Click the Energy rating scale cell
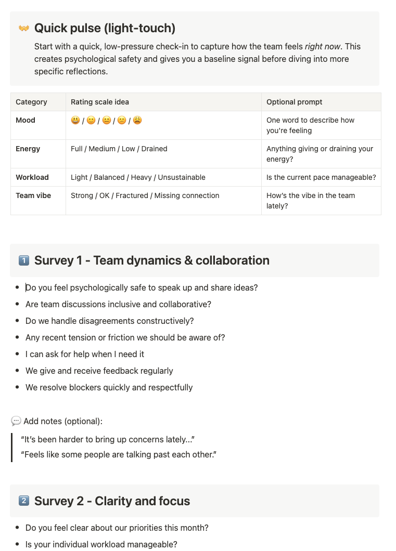Screen dimensions: 396x551 point(163,154)
